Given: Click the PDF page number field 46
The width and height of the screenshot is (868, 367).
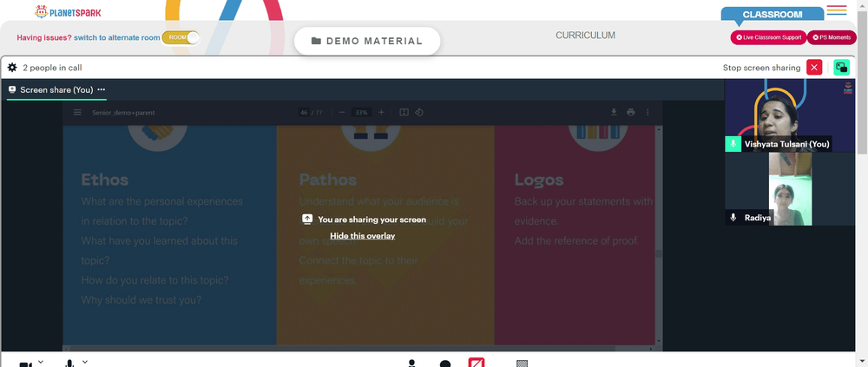Looking at the screenshot, I should click(303, 113).
